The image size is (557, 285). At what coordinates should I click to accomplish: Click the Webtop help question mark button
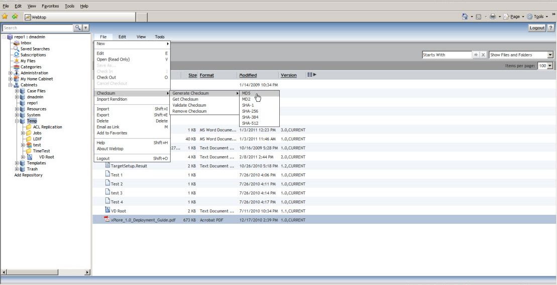coord(550,28)
